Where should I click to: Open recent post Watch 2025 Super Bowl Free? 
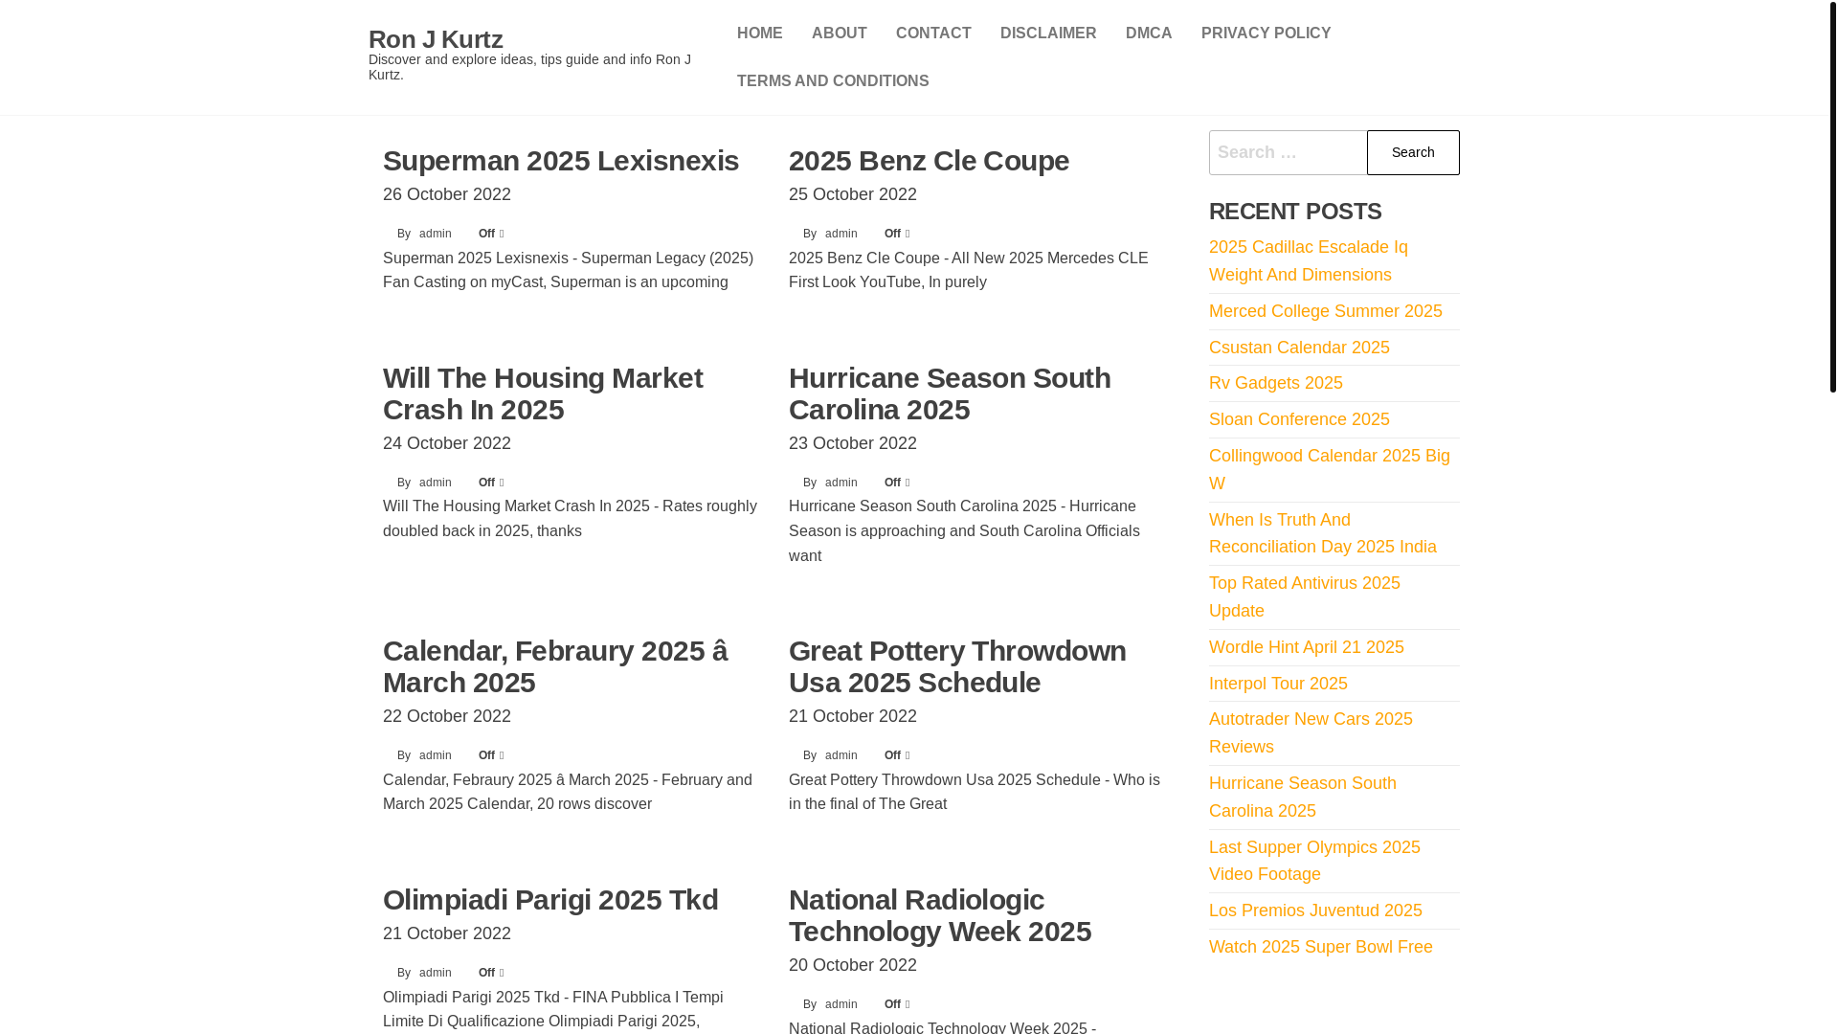coord(1320,947)
